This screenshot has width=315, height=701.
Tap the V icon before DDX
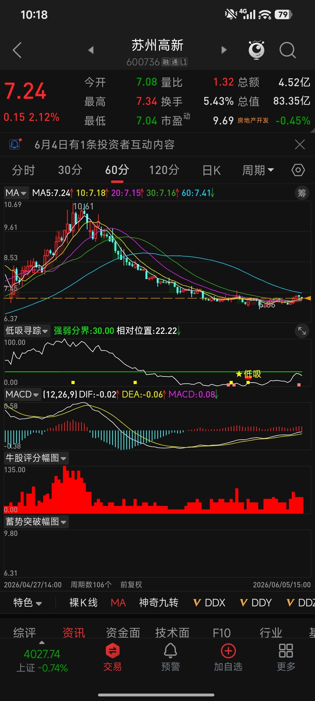pyautogui.click(x=197, y=603)
